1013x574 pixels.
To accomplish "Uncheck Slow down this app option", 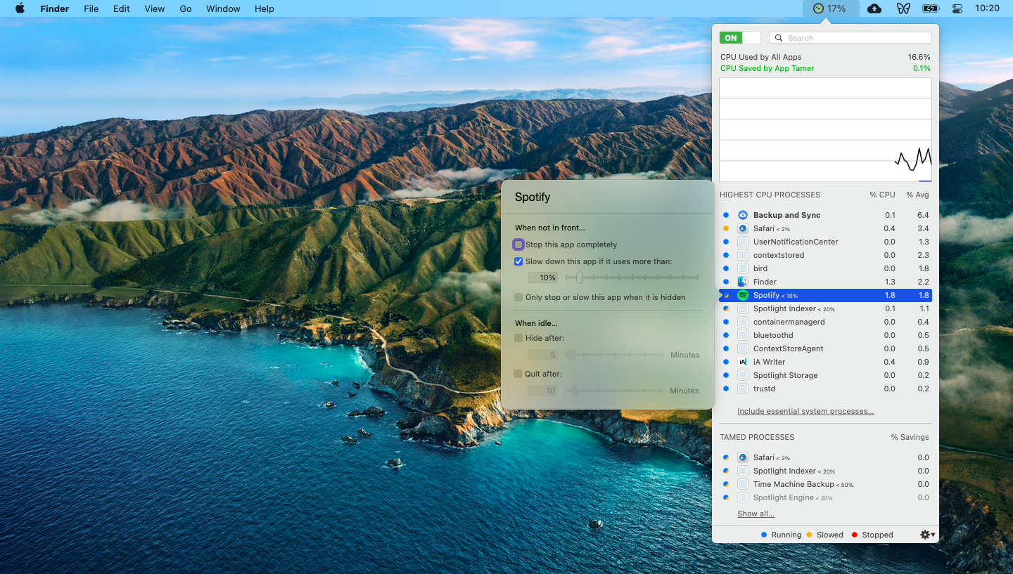I will 518,261.
